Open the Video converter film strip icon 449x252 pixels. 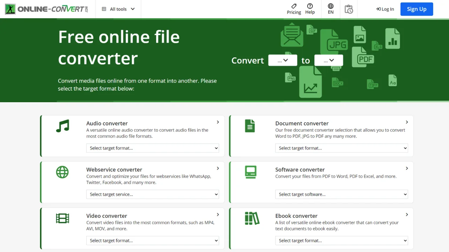[x=62, y=218]
